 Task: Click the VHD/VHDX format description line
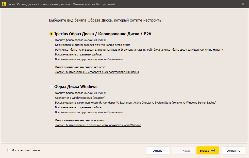[x=81, y=40]
